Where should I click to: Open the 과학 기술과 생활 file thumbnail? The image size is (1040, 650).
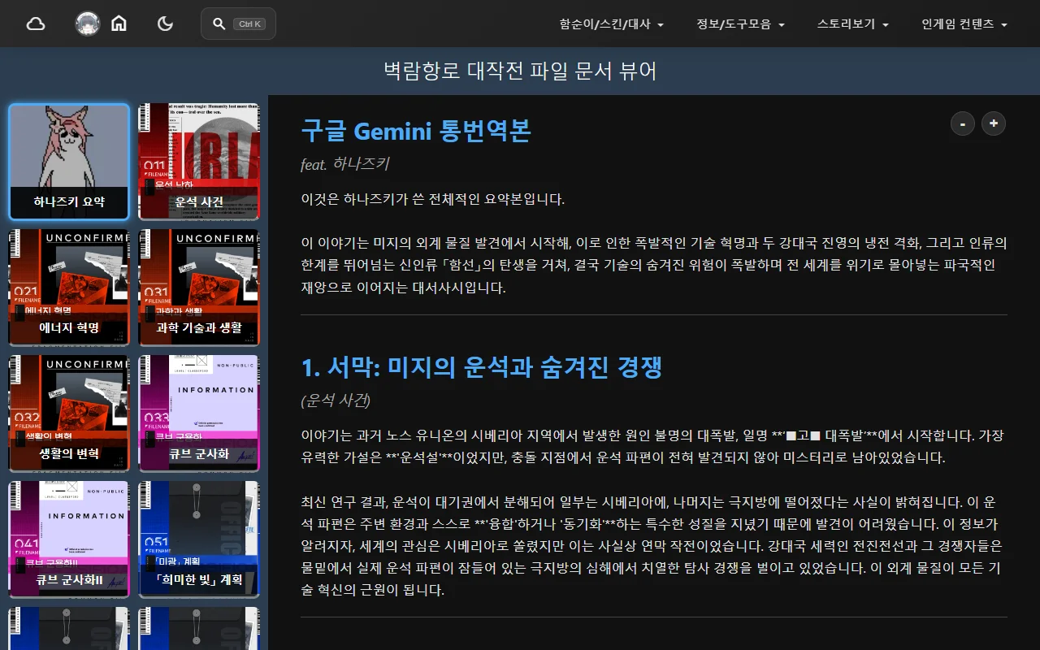(199, 287)
